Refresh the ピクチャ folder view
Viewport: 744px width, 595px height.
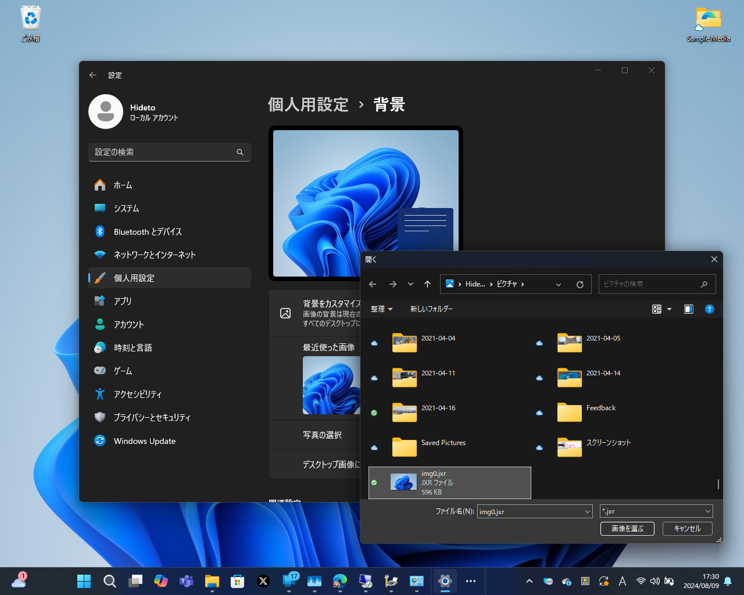click(580, 284)
